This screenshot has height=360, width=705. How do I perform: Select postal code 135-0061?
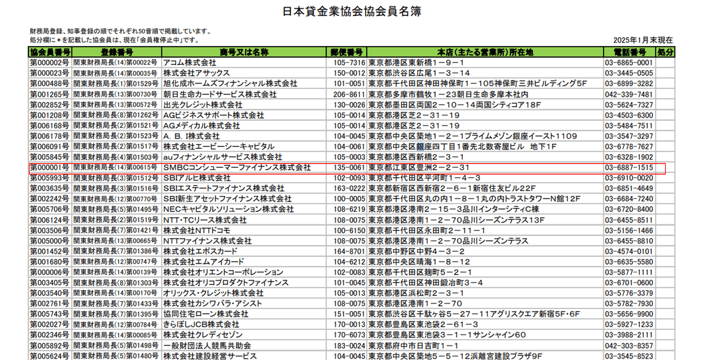click(349, 167)
